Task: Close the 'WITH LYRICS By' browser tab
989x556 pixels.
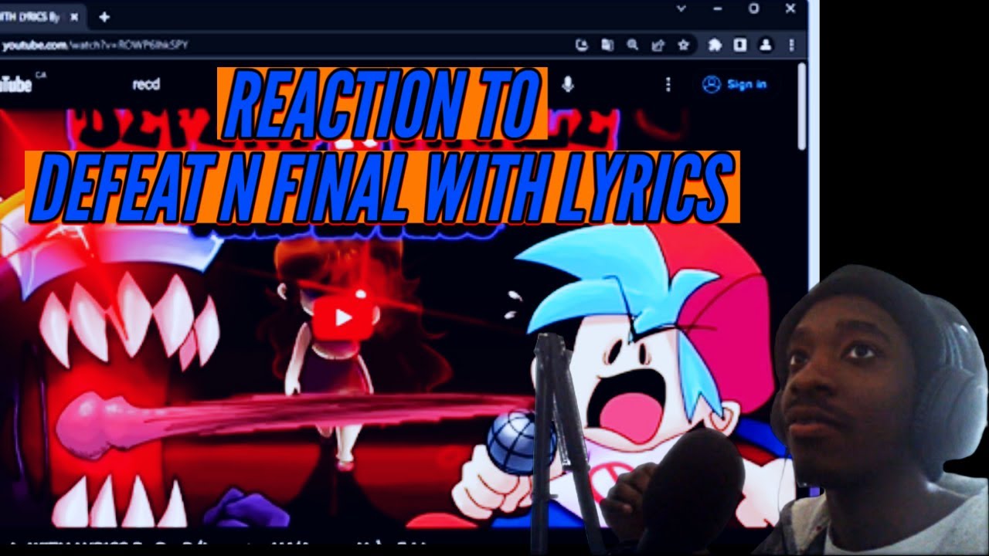Action: point(76,16)
